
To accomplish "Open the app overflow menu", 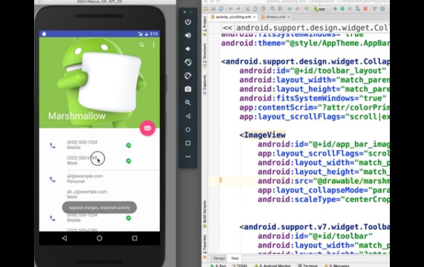I will click(x=154, y=45).
